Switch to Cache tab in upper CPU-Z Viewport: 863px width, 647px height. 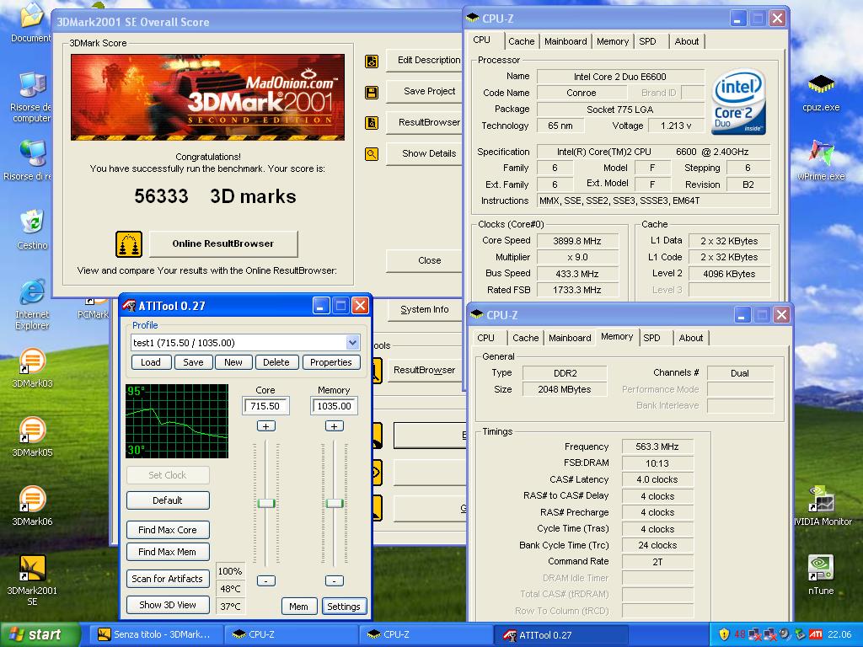point(521,41)
